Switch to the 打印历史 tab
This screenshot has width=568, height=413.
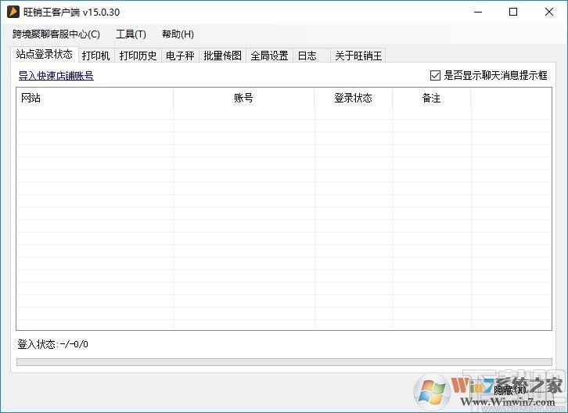coord(138,56)
